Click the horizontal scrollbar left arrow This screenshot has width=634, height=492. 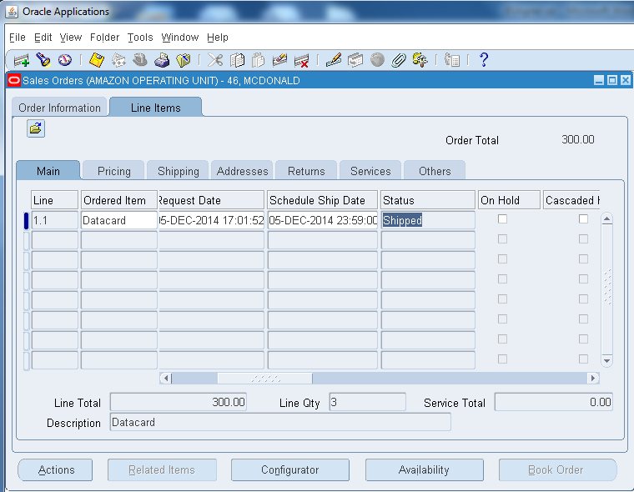click(165, 379)
